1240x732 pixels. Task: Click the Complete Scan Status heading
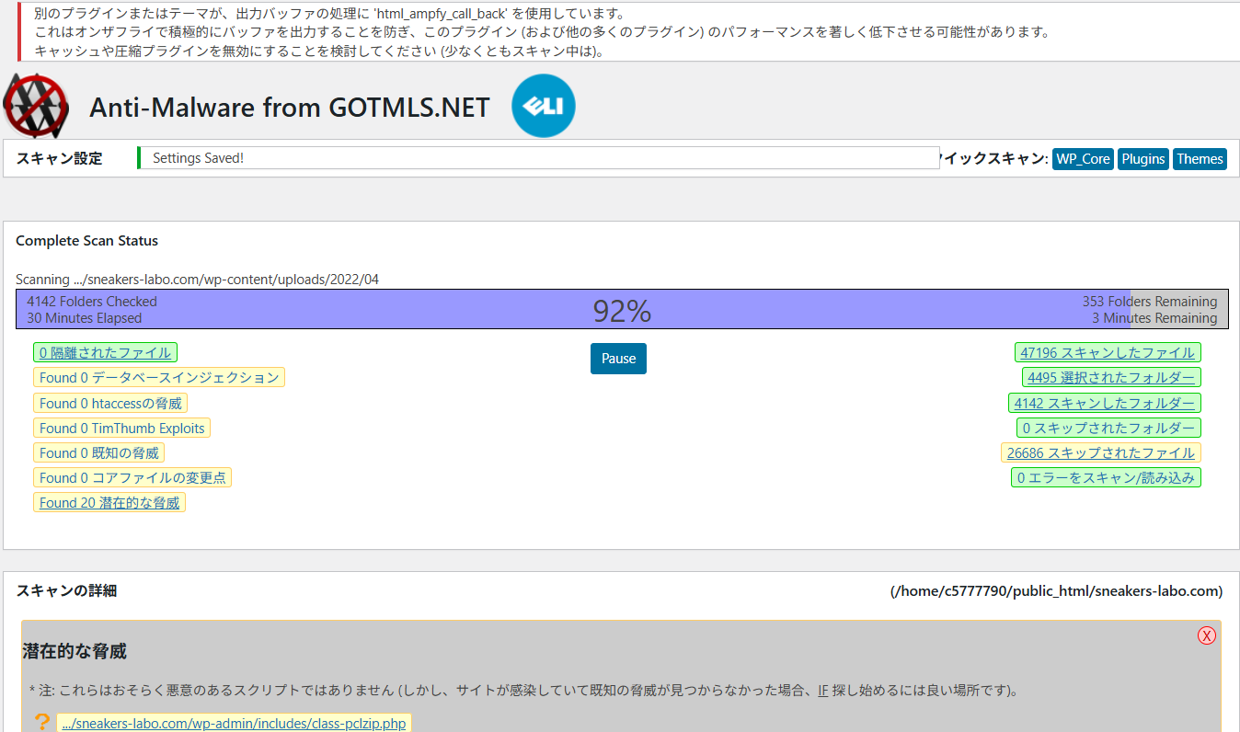pos(86,241)
